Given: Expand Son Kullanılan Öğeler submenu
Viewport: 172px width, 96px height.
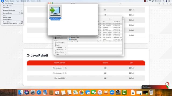Looking at the screenshot, I should click(12, 10).
